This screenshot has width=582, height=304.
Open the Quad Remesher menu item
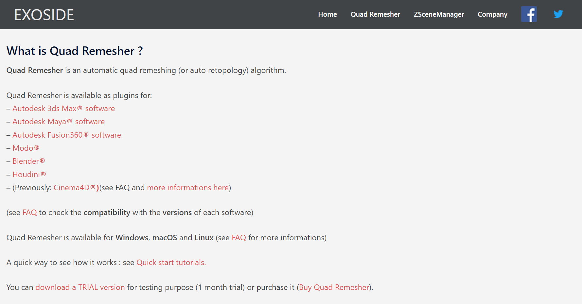click(x=375, y=14)
